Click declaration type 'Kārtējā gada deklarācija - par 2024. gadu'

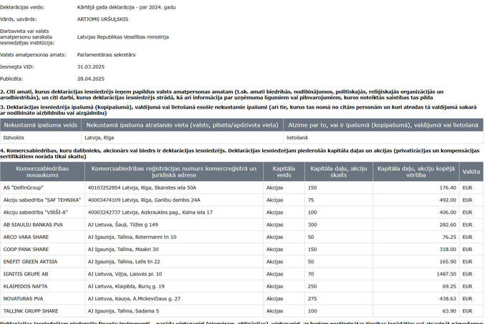click(x=127, y=7)
